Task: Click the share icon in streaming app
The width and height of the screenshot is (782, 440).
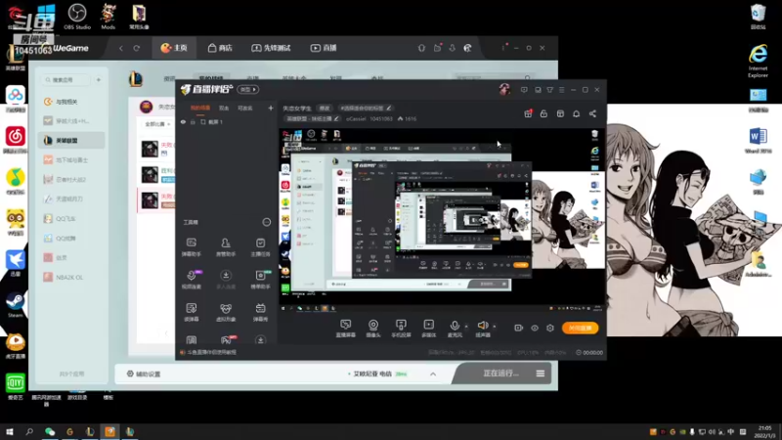Action: (x=592, y=113)
